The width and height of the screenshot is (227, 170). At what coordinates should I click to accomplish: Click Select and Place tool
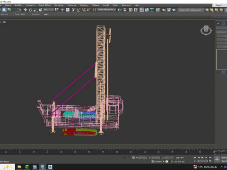tap(41, 10)
